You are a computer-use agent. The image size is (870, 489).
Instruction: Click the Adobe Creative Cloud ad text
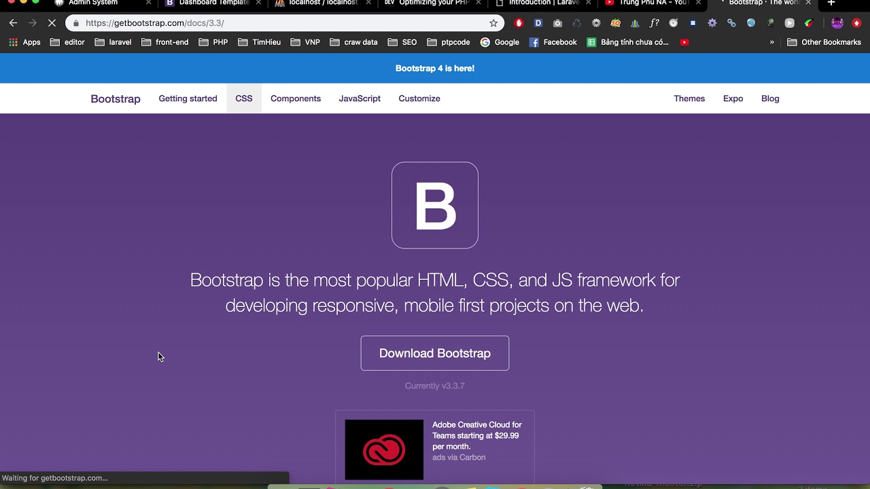477,435
